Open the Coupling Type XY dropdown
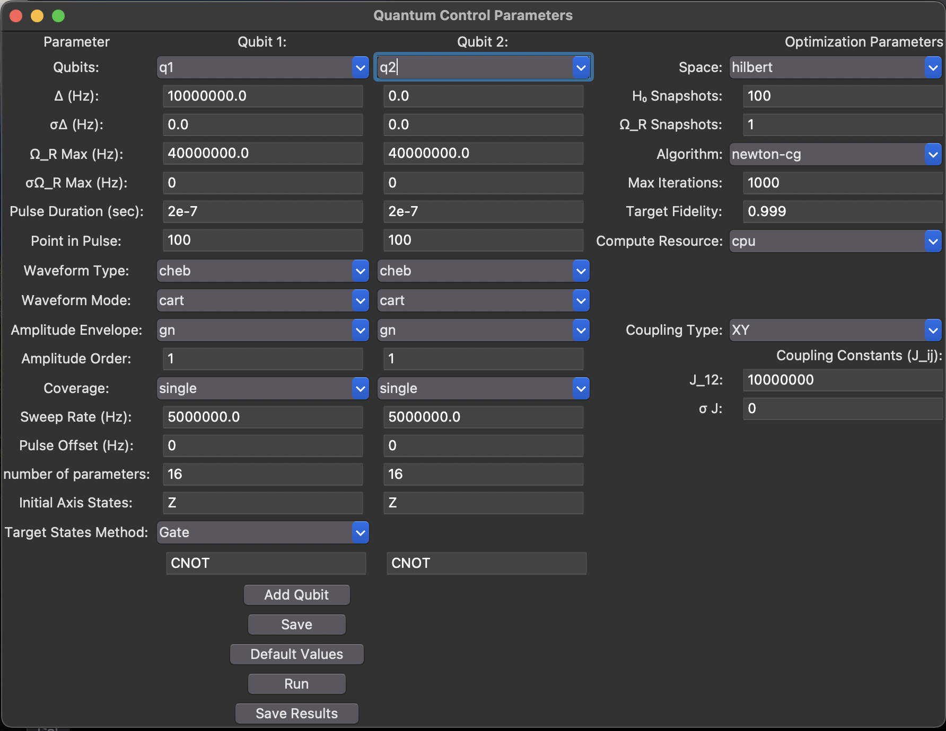This screenshot has width=946, height=731. [835, 330]
